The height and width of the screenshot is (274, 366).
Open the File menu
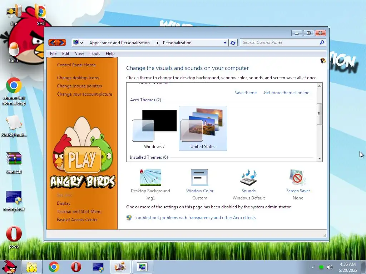coord(53,54)
